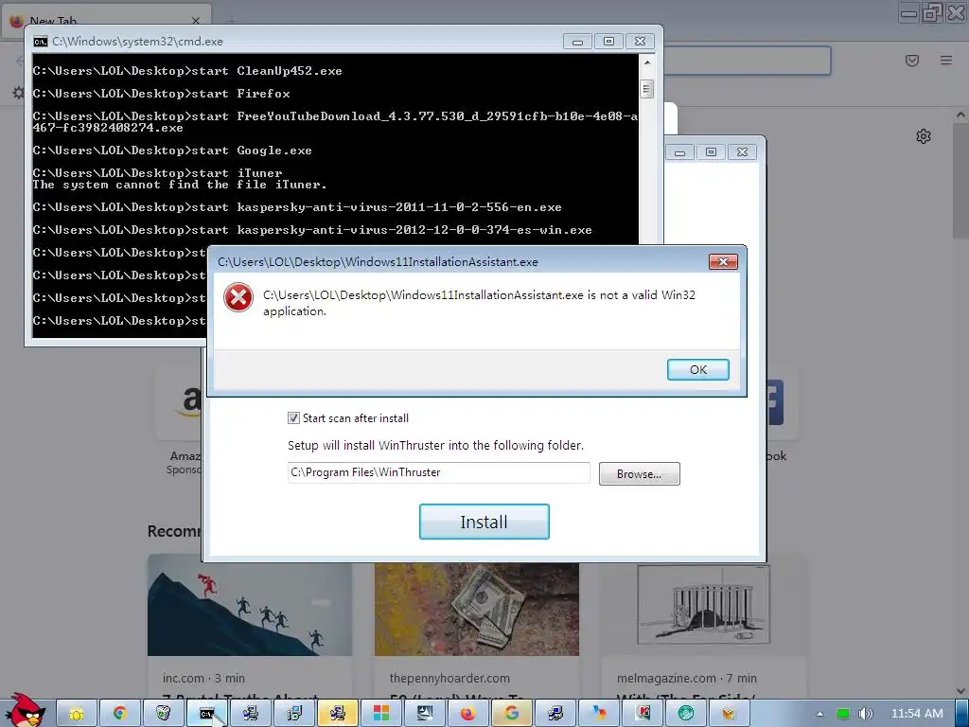Image resolution: width=969 pixels, height=727 pixels.
Task: Open the Firefox hamburger menu
Action: [x=946, y=60]
